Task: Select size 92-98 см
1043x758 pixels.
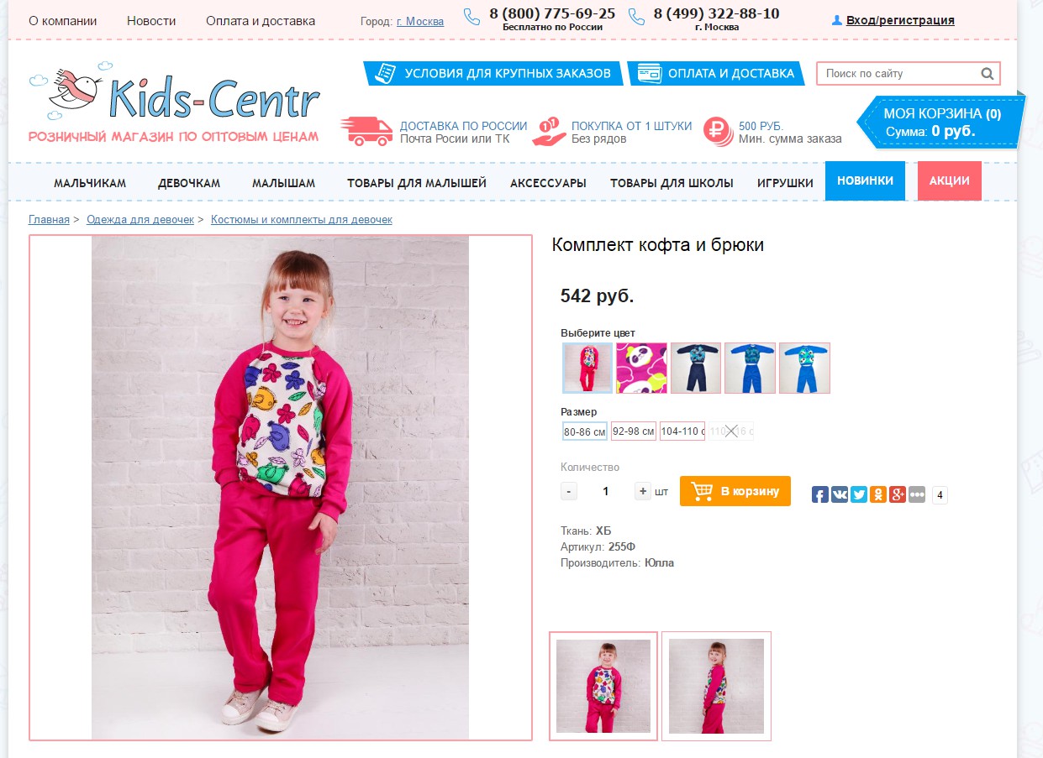Action: 634,431
